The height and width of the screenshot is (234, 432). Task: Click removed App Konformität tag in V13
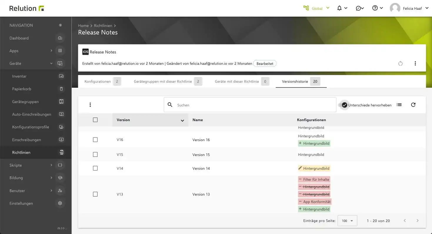pyautogui.click(x=315, y=202)
